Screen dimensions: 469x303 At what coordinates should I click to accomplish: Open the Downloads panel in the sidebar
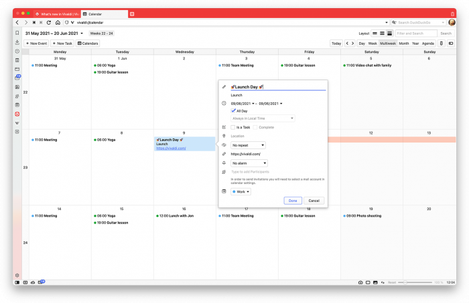17,42
